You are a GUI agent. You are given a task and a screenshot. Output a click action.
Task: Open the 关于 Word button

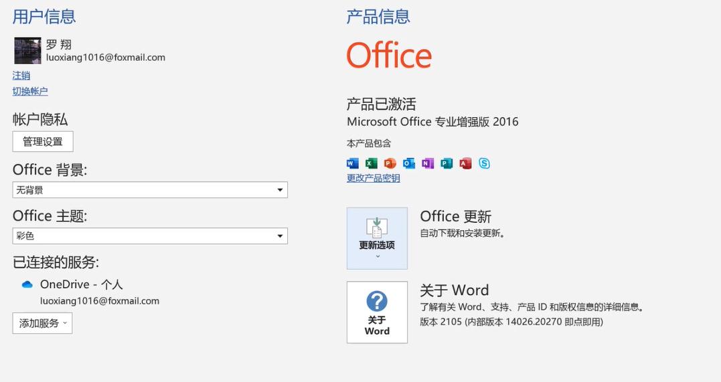click(x=377, y=312)
